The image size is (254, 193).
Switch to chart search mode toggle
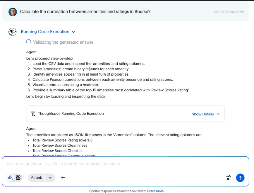pos(11,177)
